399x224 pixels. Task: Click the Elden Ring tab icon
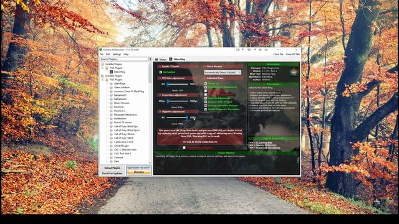(171, 59)
